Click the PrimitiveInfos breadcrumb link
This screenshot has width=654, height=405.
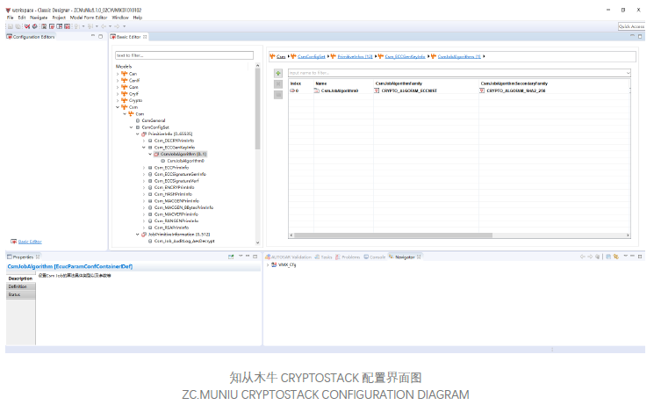tap(355, 56)
